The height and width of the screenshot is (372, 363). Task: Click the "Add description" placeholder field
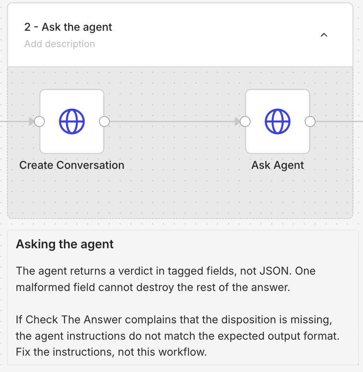coord(59,44)
